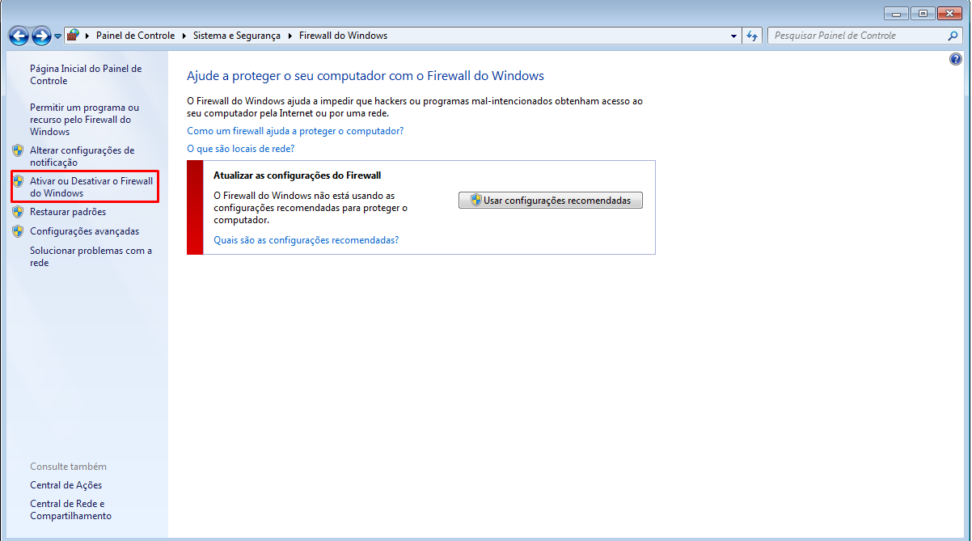This screenshot has width=972, height=541.
Task: Open O que são locais de rede link
Action: [x=240, y=149]
